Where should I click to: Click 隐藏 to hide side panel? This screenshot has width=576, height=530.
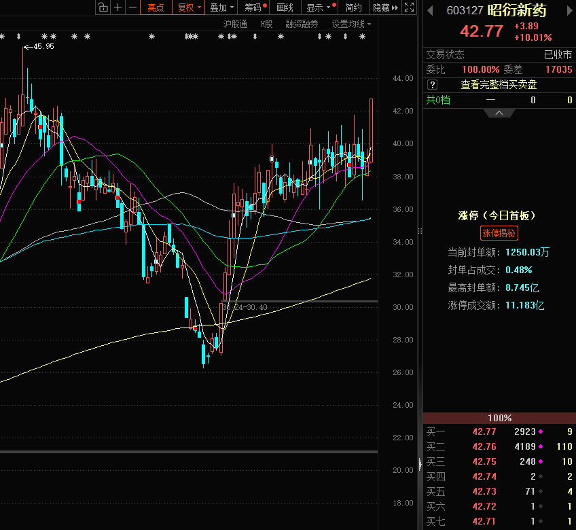point(385,7)
